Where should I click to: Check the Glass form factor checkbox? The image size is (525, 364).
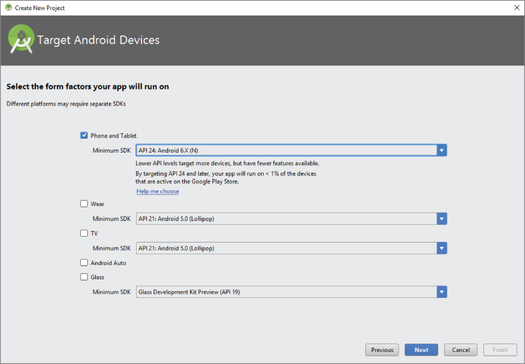click(84, 278)
